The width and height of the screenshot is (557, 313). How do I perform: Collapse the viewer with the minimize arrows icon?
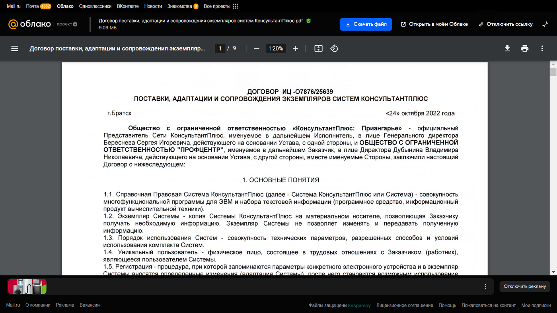tap(545, 24)
